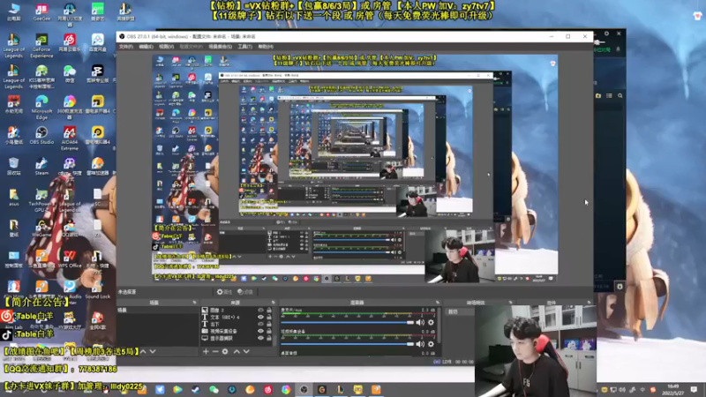This screenshot has width=706, height=397.
Task: Open the GeForce Experience desktop shortcut
Action: [41, 46]
